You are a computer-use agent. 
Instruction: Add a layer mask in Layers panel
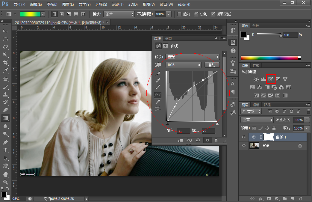pos(269,199)
